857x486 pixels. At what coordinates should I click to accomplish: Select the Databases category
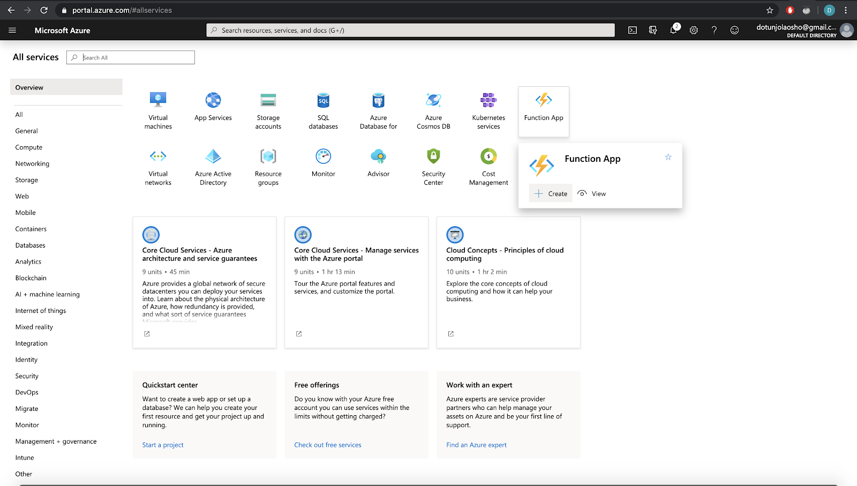tap(31, 245)
